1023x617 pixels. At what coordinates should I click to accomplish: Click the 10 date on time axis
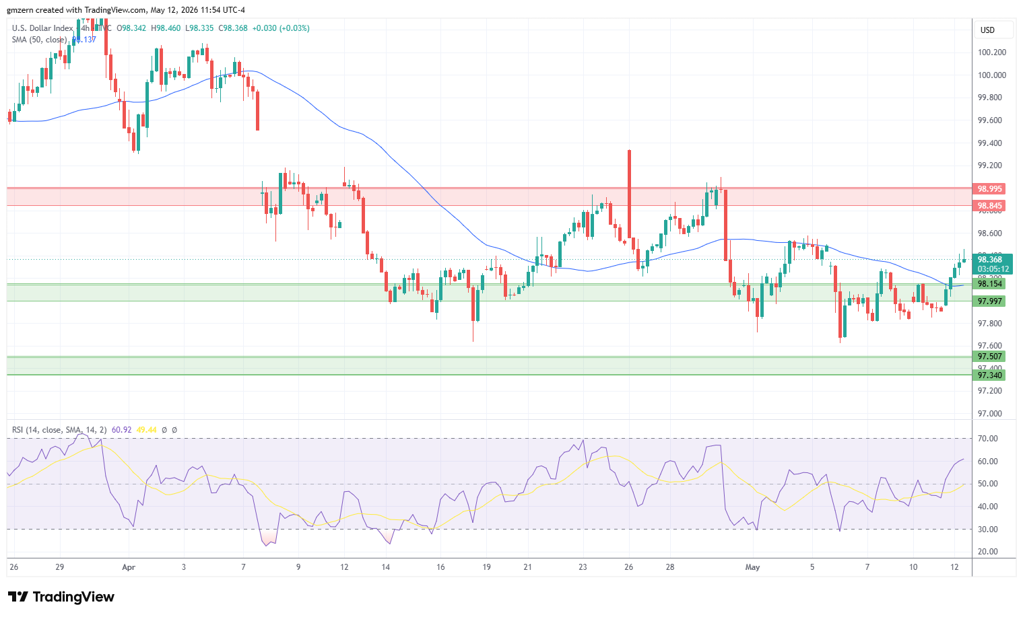click(913, 567)
